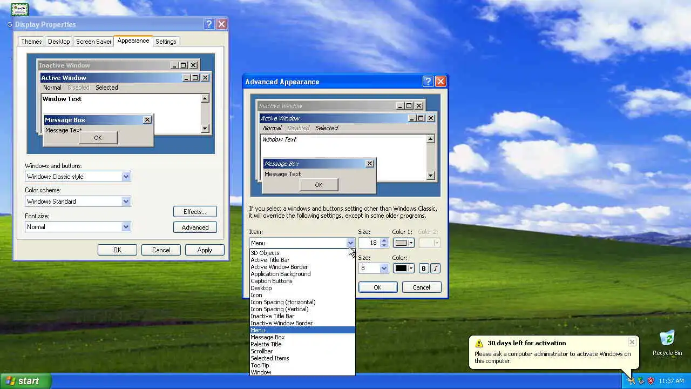Switch to the Screen Saver tab
Image resolution: width=691 pixels, height=389 pixels.
(x=93, y=42)
